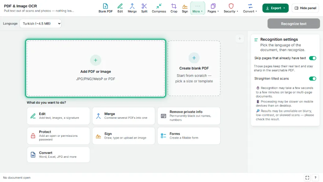Click the 'Recognition settings' heading text
Screen dimensions: 323x182
(279, 39)
